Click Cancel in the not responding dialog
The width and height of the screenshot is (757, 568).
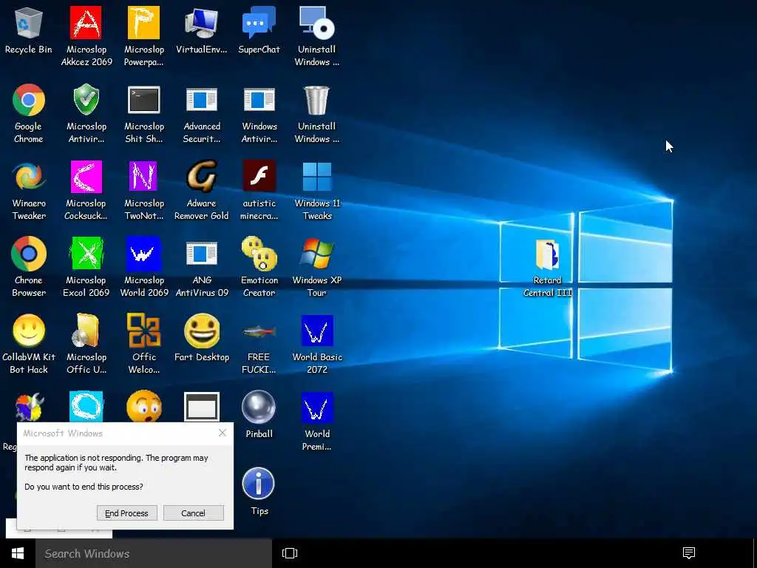193,513
